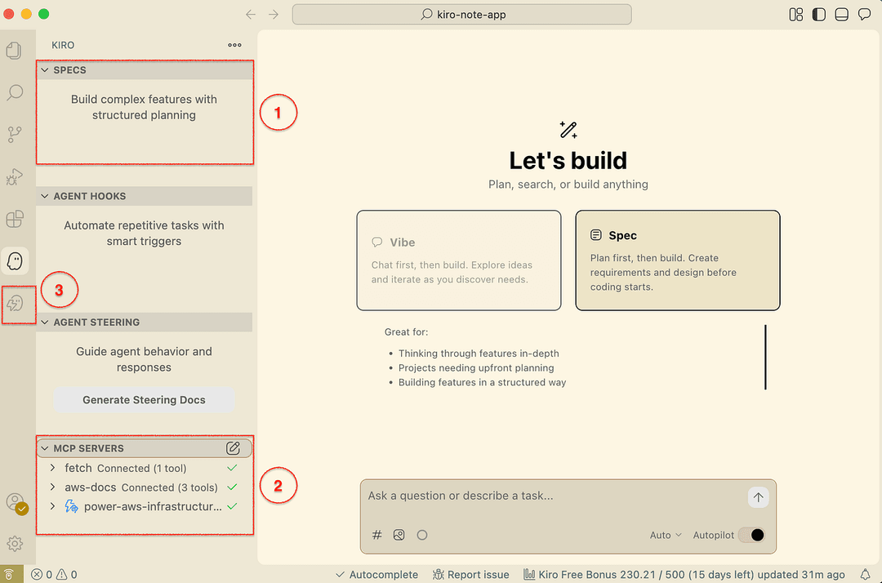Open the Explorer view in activity bar
Screen dimensions: 882x583
point(14,51)
